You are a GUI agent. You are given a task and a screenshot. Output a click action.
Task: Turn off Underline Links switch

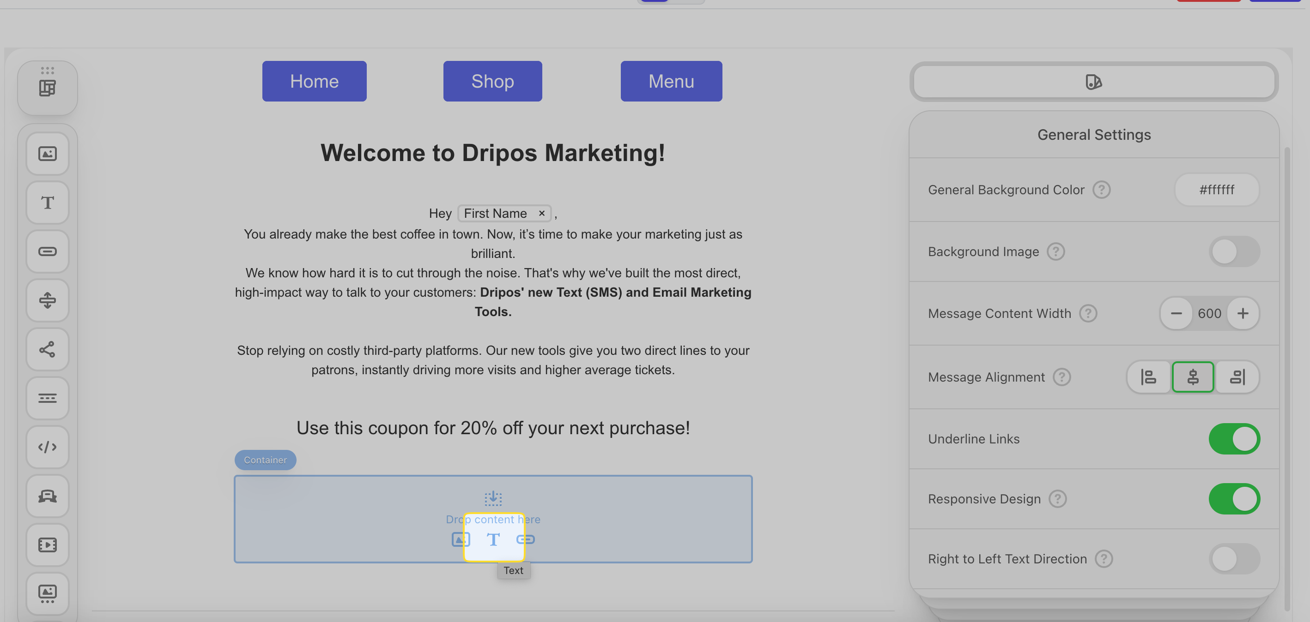[x=1234, y=439]
